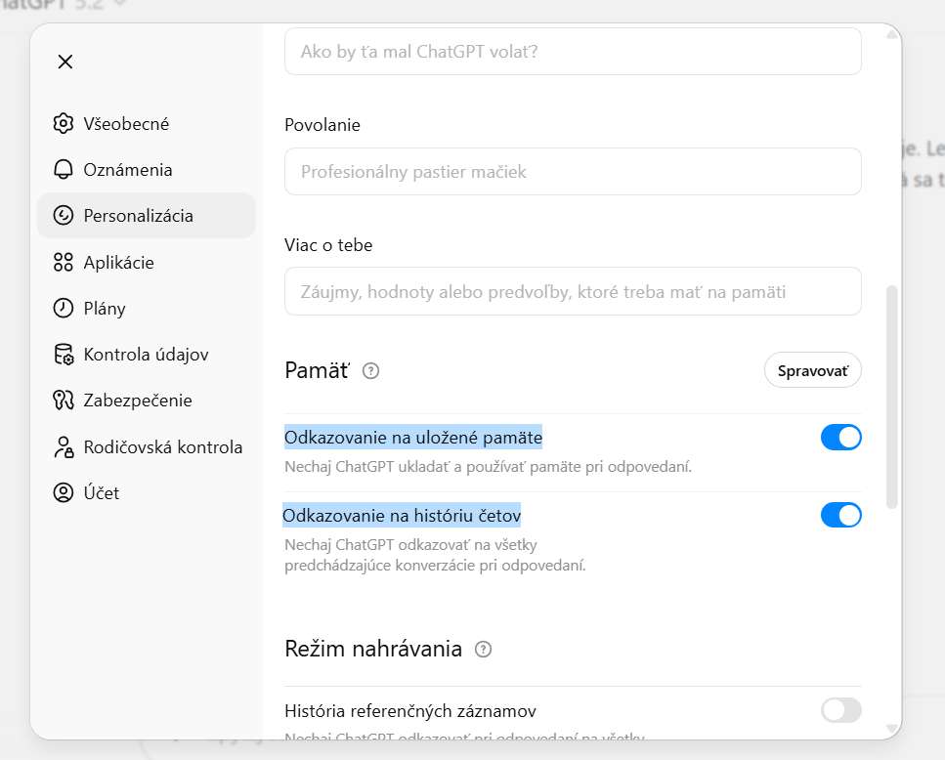Select Personalizácia in the sidebar
945x760 pixels.
(x=146, y=215)
